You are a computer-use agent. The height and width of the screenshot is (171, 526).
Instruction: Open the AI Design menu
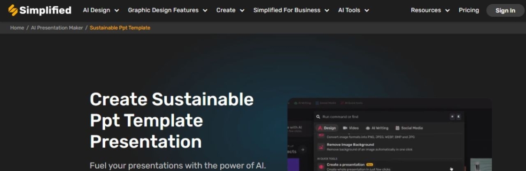click(101, 10)
